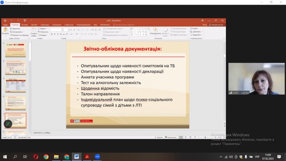
Task: Open the Макет (Layout) dropdown
Action: tap(43, 29)
